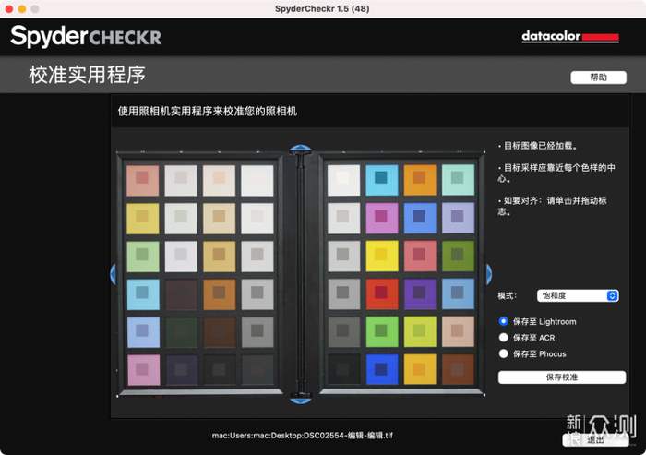Image resolution: width=646 pixels, height=455 pixels.
Task: Click the datacolor logo
Action: click(x=570, y=36)
